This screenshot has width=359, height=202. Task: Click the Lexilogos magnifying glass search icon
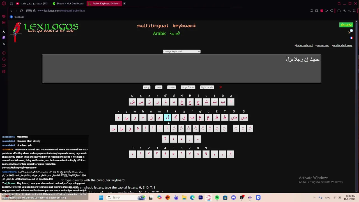click(351, 31)
